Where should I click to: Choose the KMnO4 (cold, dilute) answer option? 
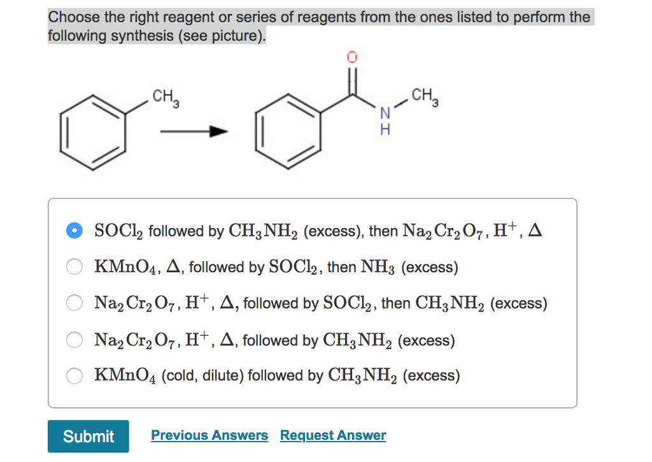(74, 376)
